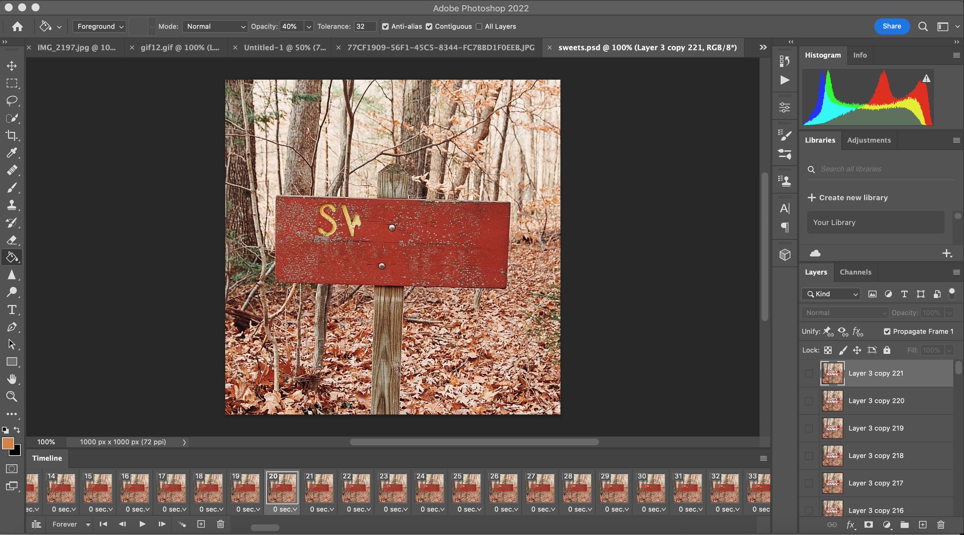Select the Eraser tool
Image resolution: width=964 pixels, height=535 pixels.
click(x=12, y=240)
